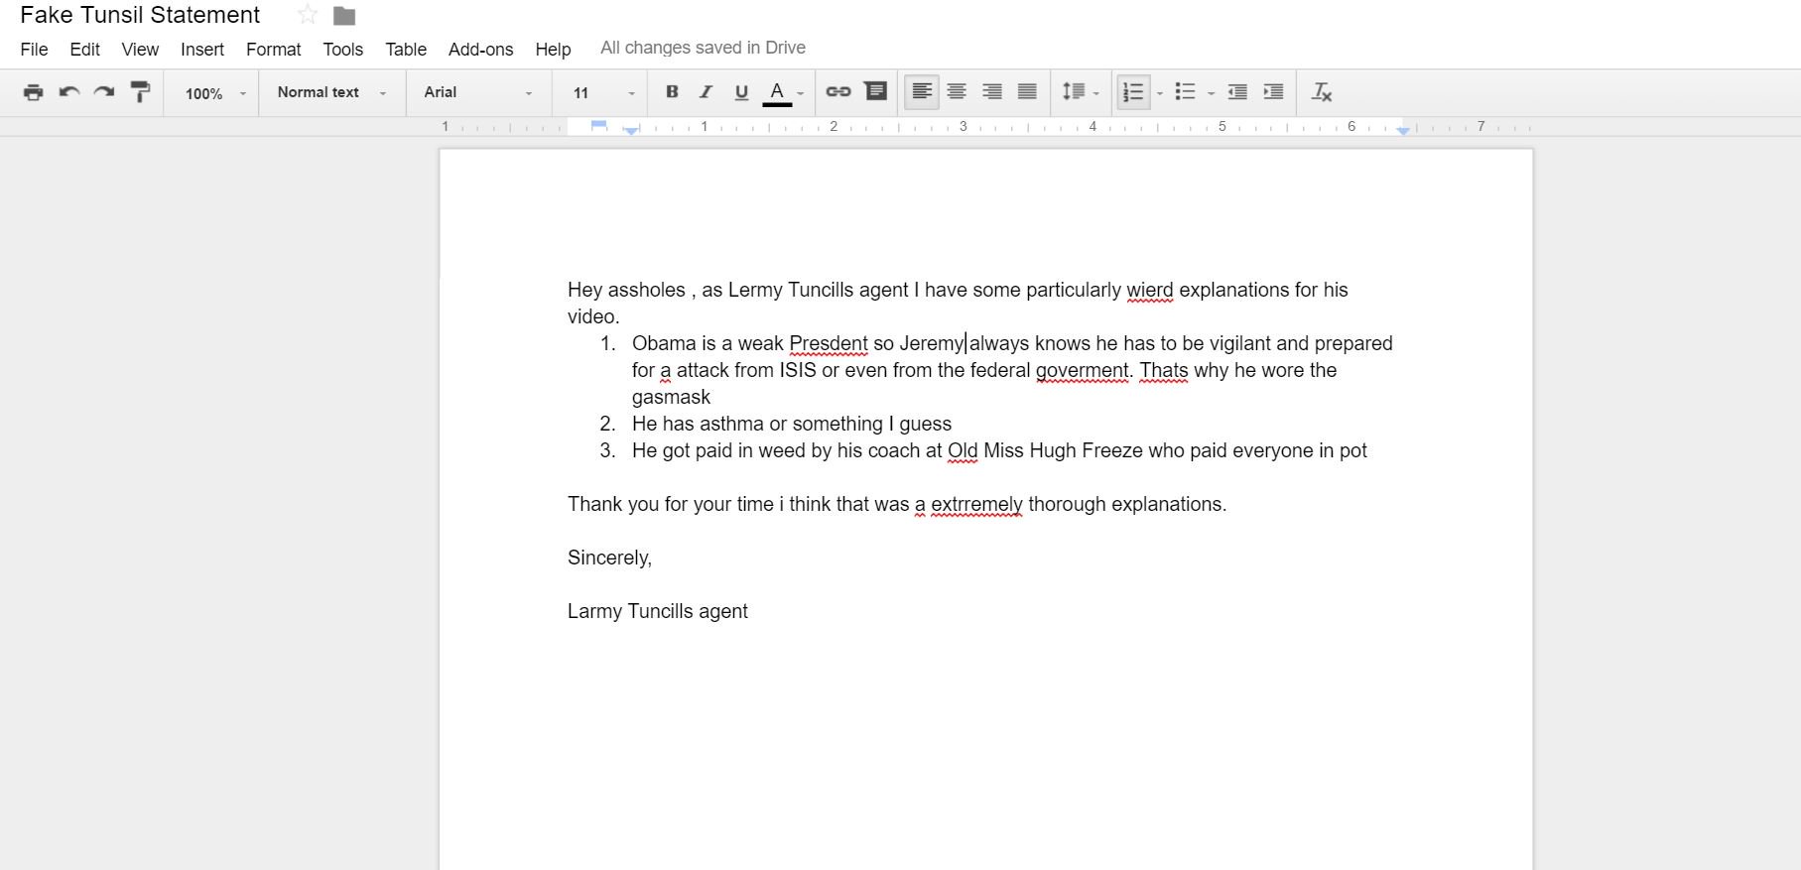Right-align the text
This screenshot has width=1801, height=870.
(992, 92)
